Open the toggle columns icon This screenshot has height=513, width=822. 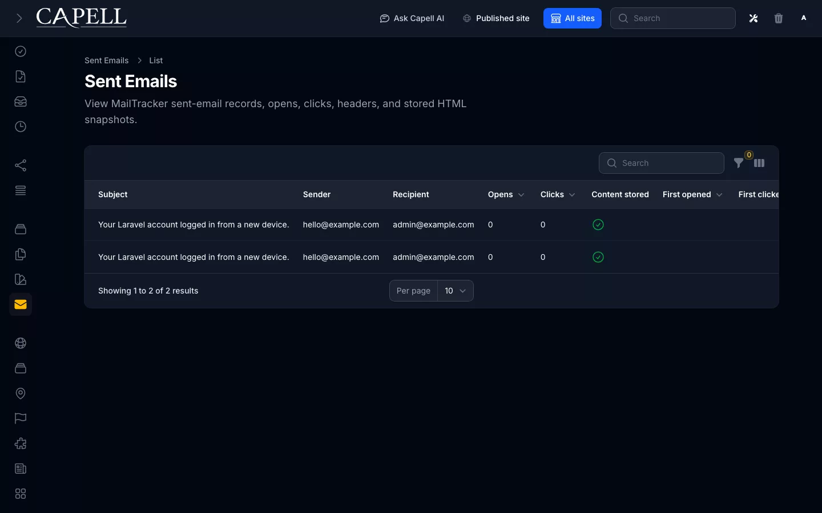[759, 163]
